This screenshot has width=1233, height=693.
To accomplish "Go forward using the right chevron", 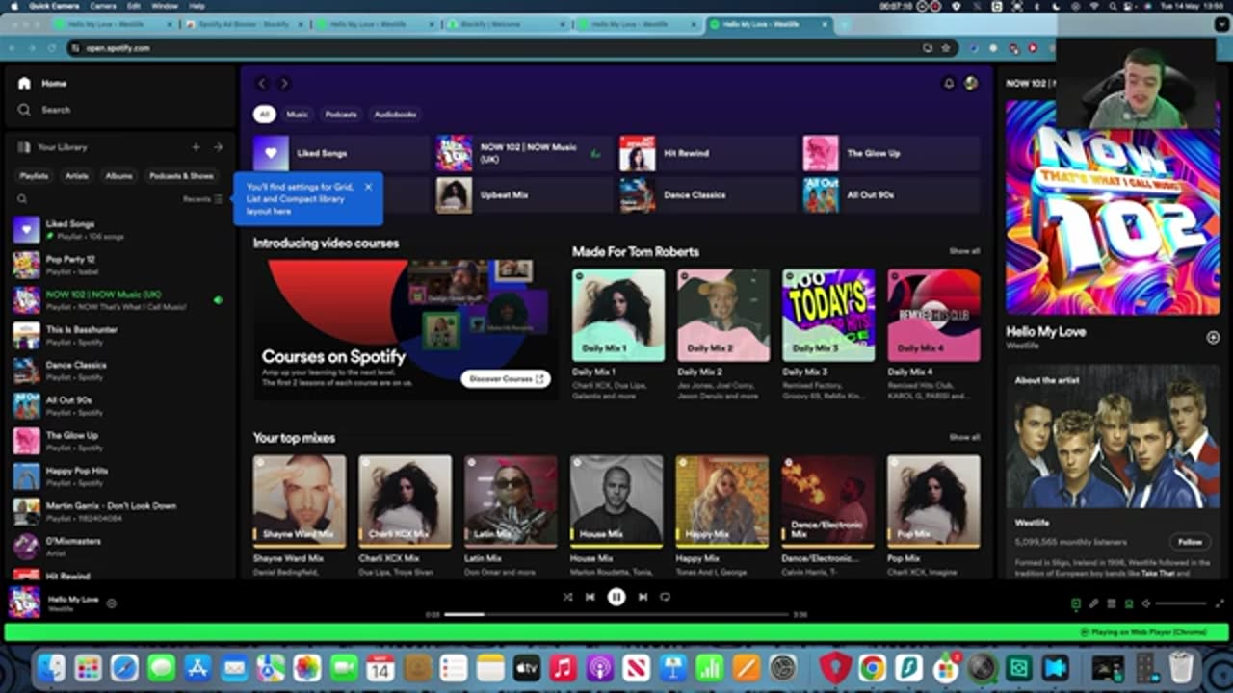I will click(x=284, y=84).
